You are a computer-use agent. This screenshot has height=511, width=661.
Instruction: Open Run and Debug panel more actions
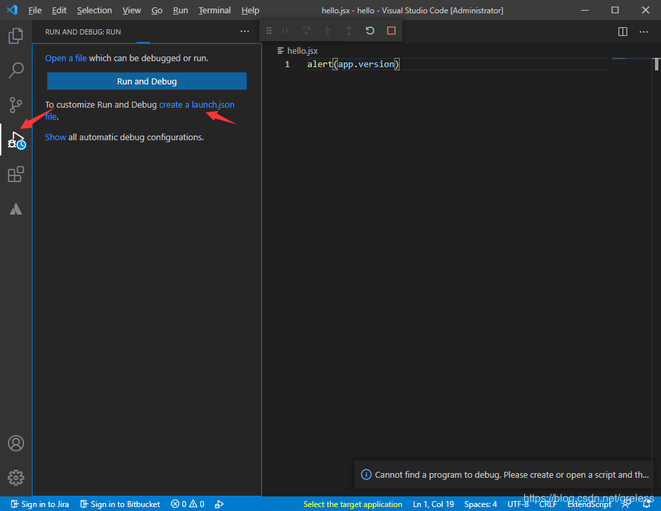pyautogui.click(x=245, y=32)
